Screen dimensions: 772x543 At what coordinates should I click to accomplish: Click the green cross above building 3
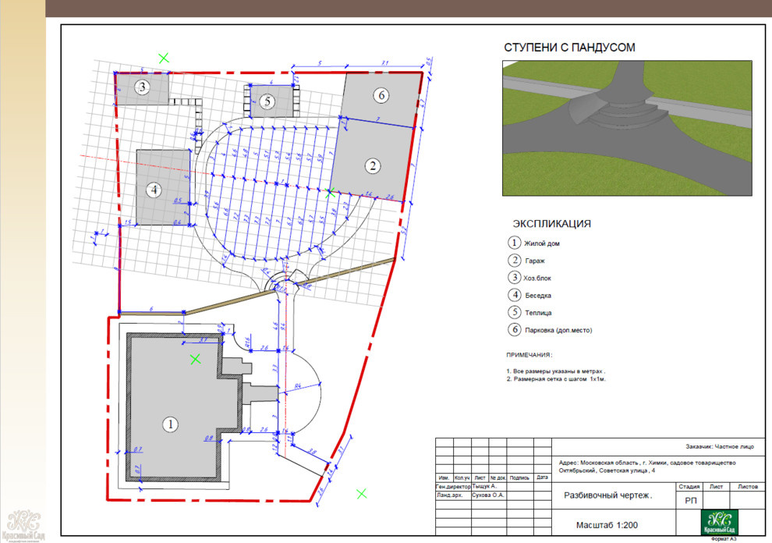[164, 58]
